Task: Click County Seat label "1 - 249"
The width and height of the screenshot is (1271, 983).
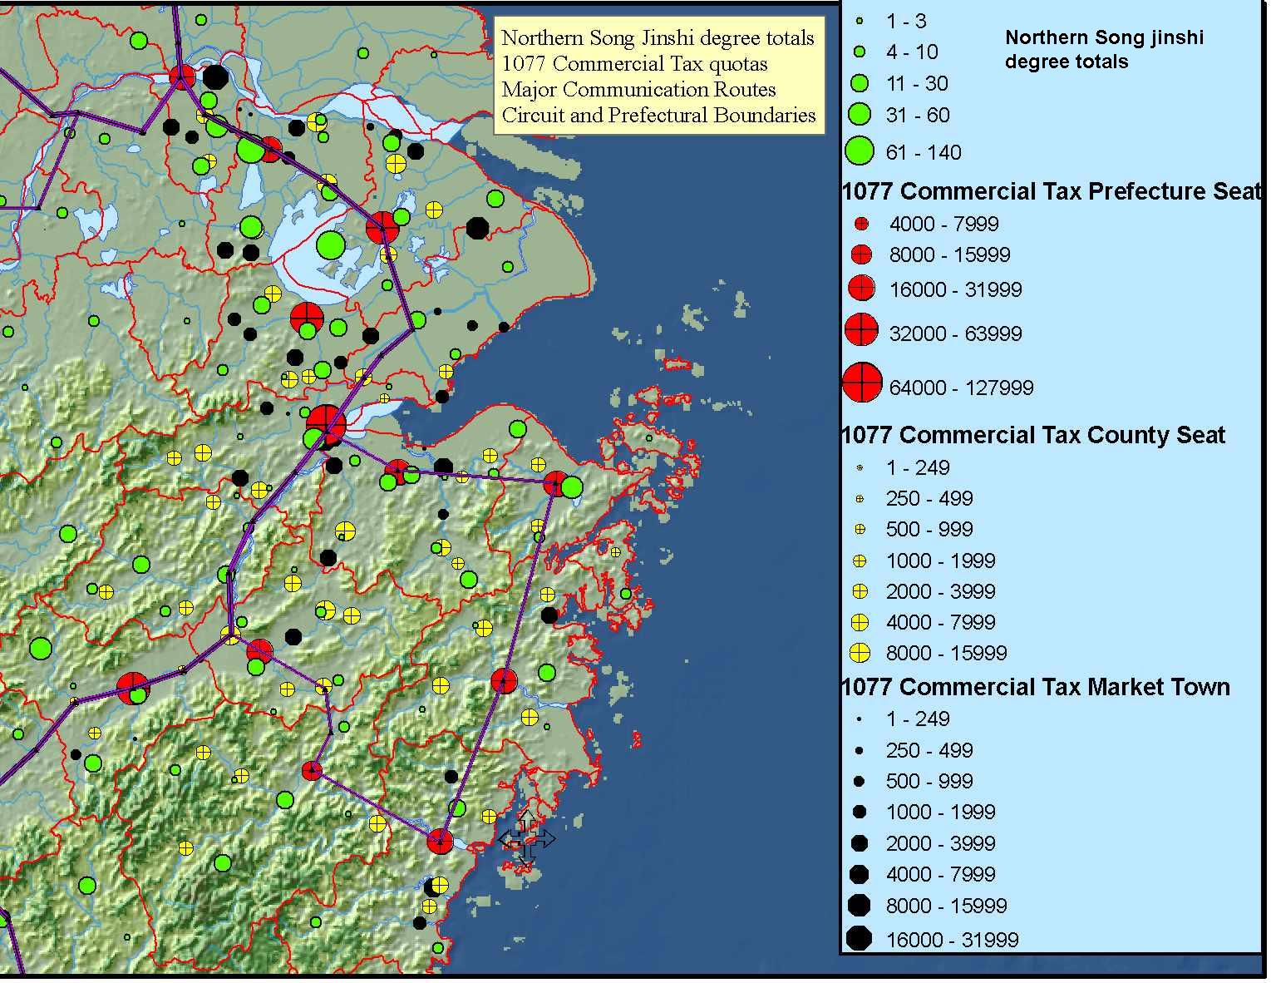Action: pos(918,468)
